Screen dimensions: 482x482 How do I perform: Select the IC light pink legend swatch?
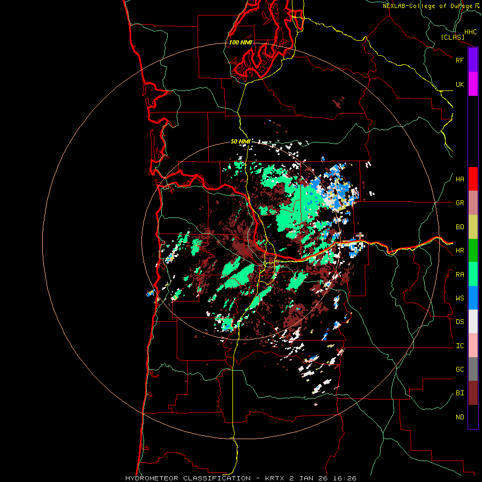click(473, 345)
